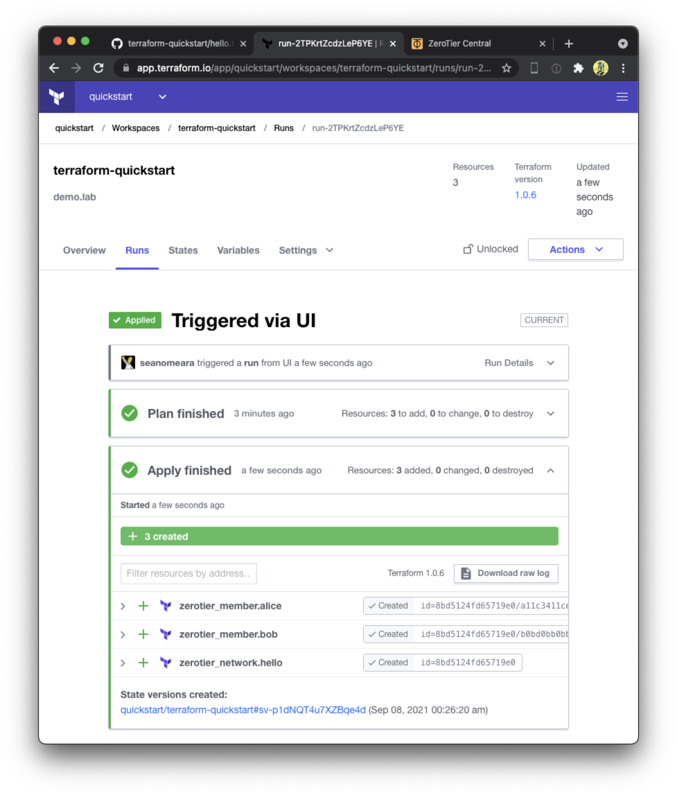Screen dimensions: 677x795
Task: Bookmark page with star icon
Action: coord(506,68)
